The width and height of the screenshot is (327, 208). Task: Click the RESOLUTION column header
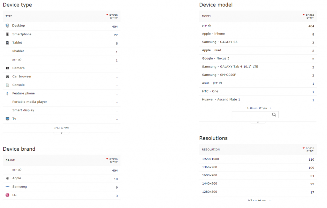[x=211, y=150]
